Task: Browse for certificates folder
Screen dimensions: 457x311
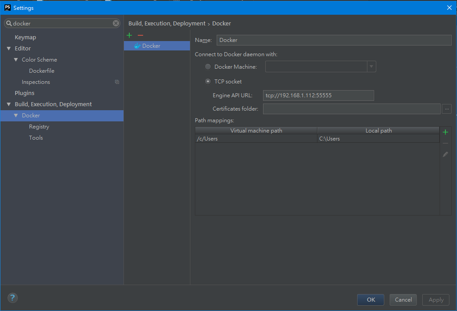Action: [x=447, y=109]
